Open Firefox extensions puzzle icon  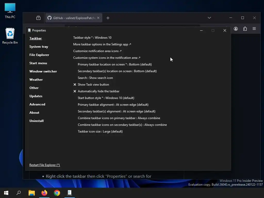245,29
